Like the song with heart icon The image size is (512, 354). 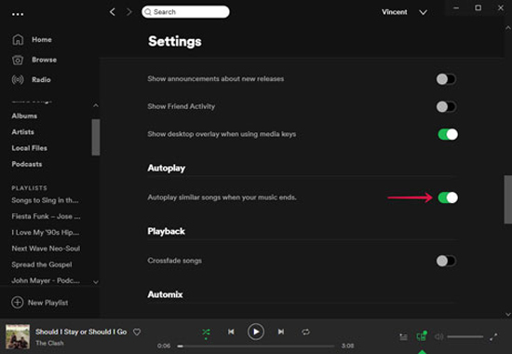click(137, 332)
